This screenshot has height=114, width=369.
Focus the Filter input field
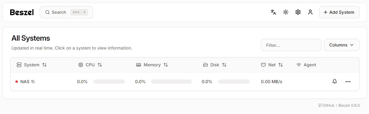pyautogui.click(x=291, y=45)
